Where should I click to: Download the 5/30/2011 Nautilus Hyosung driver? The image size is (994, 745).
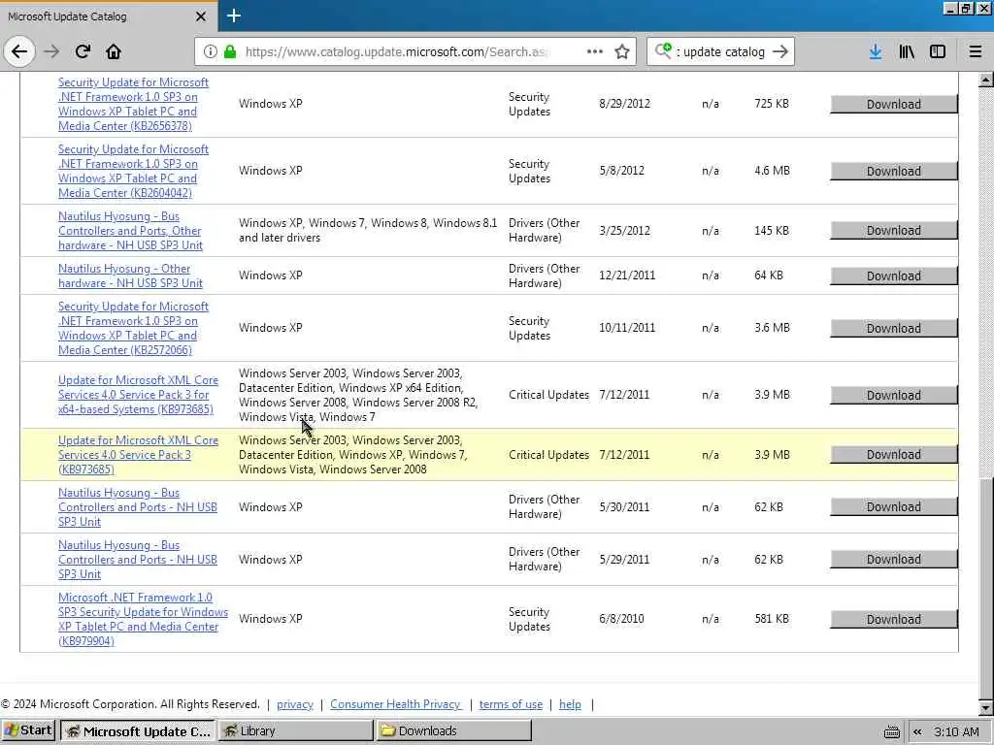(894, 506)
